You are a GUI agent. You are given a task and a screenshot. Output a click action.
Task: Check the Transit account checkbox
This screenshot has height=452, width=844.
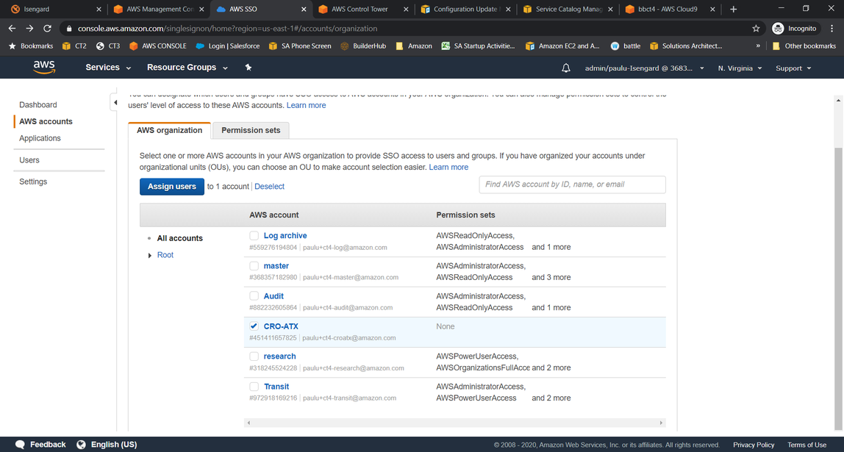[x=254, y=387]
